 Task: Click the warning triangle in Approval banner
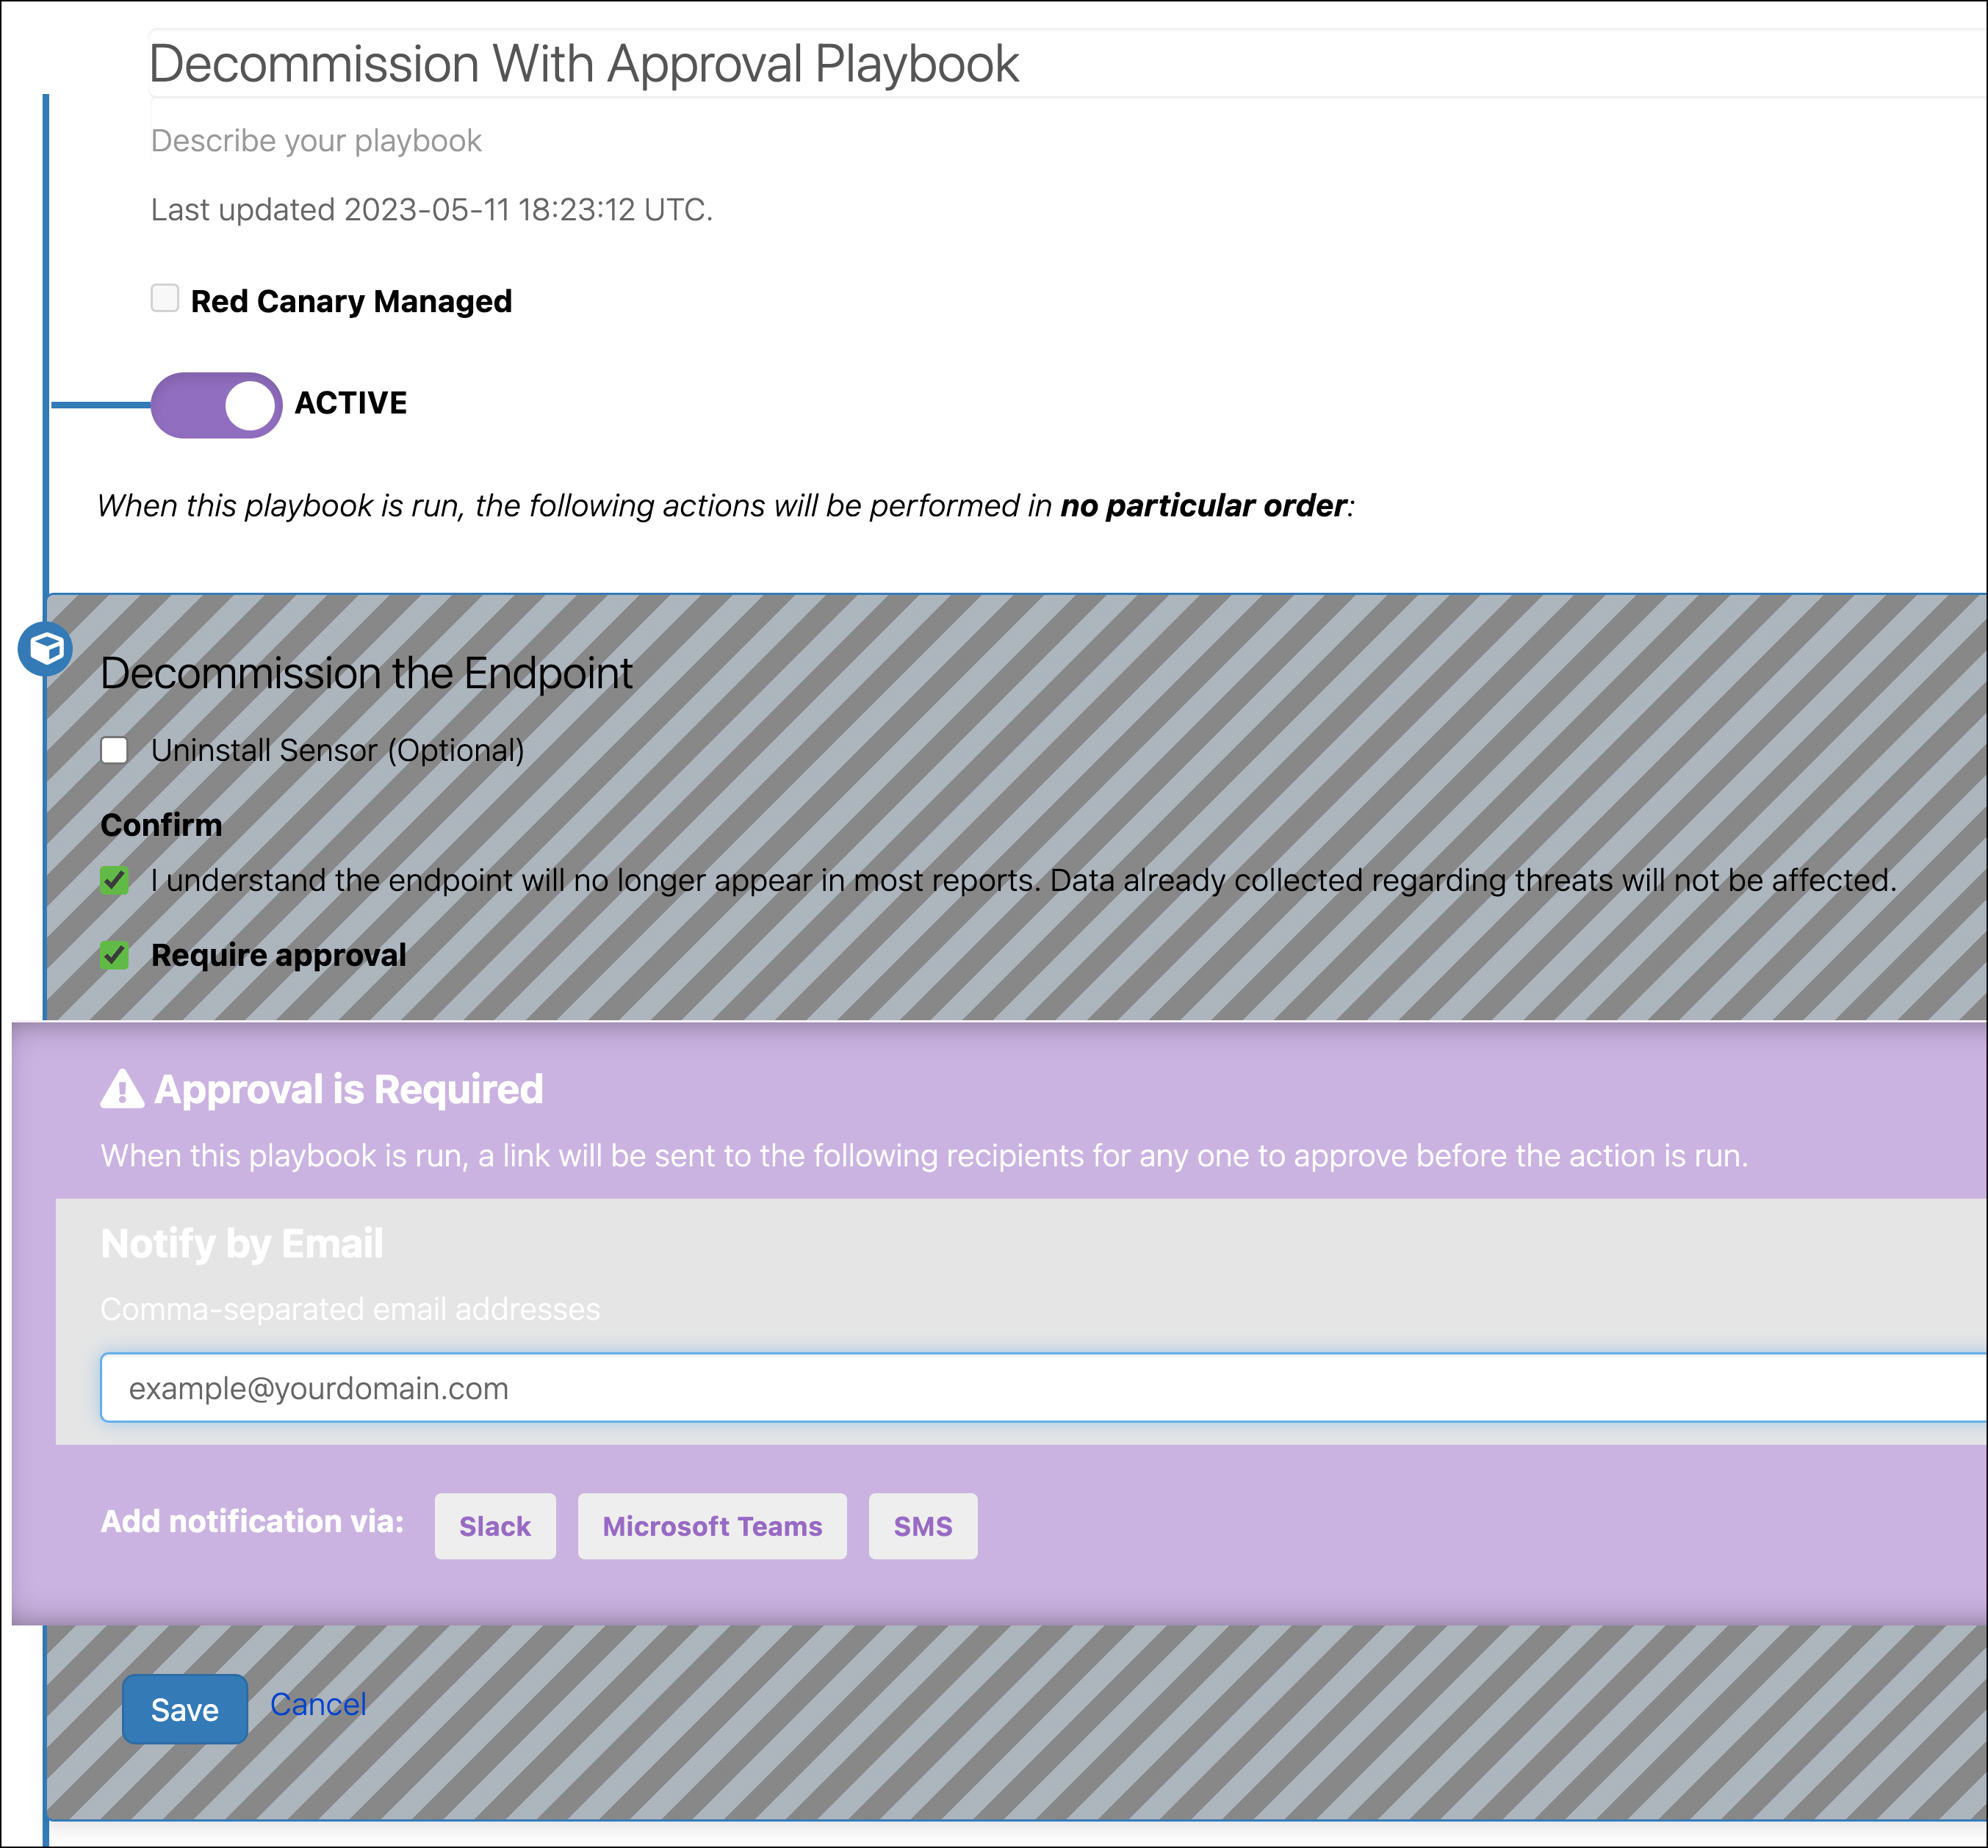120,1089
